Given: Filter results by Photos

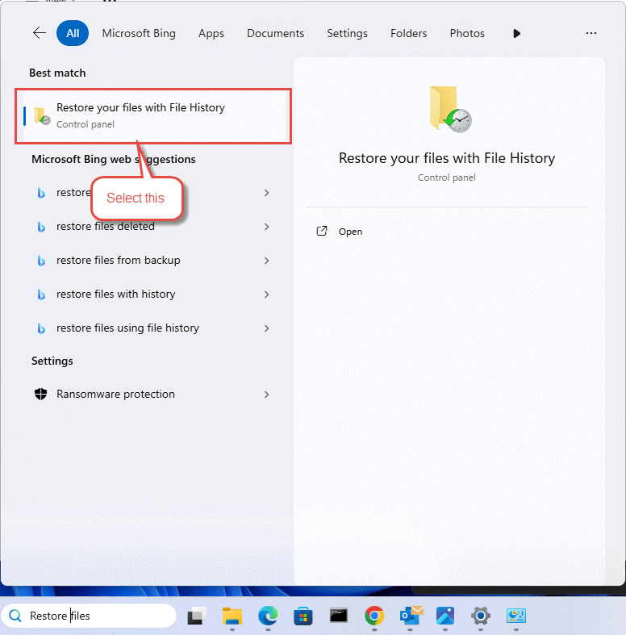Looking at the screenshot, I should point(467,33).
